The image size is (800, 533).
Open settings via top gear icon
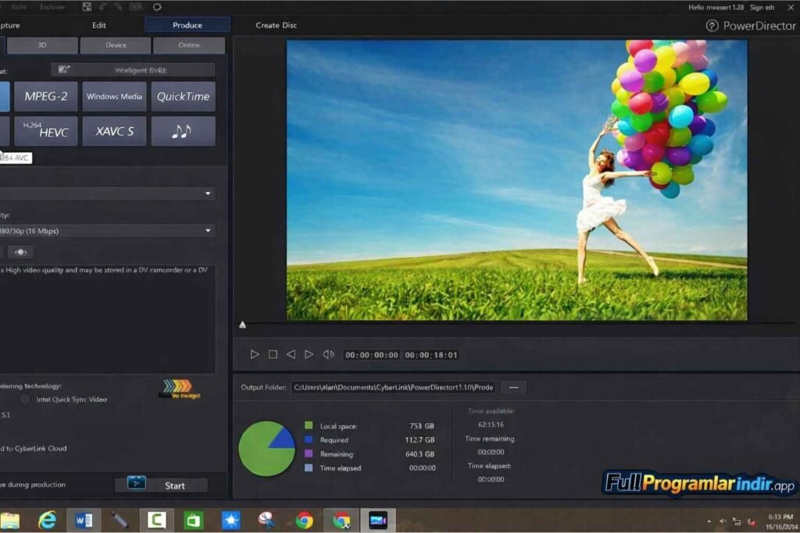pyautogui.click(x=157, y=7)
